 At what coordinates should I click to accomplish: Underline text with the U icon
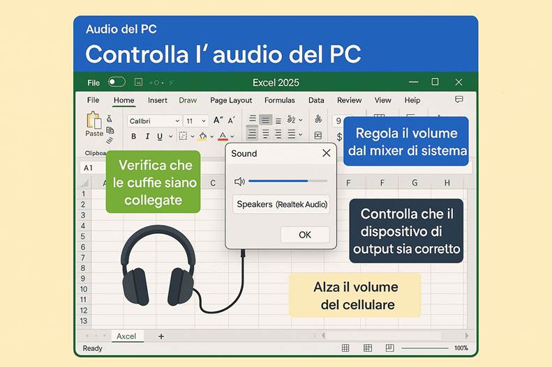160,136
